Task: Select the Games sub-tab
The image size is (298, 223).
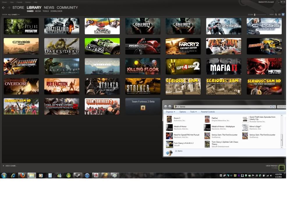Action: pyautogui.click(x=30, y=11)
